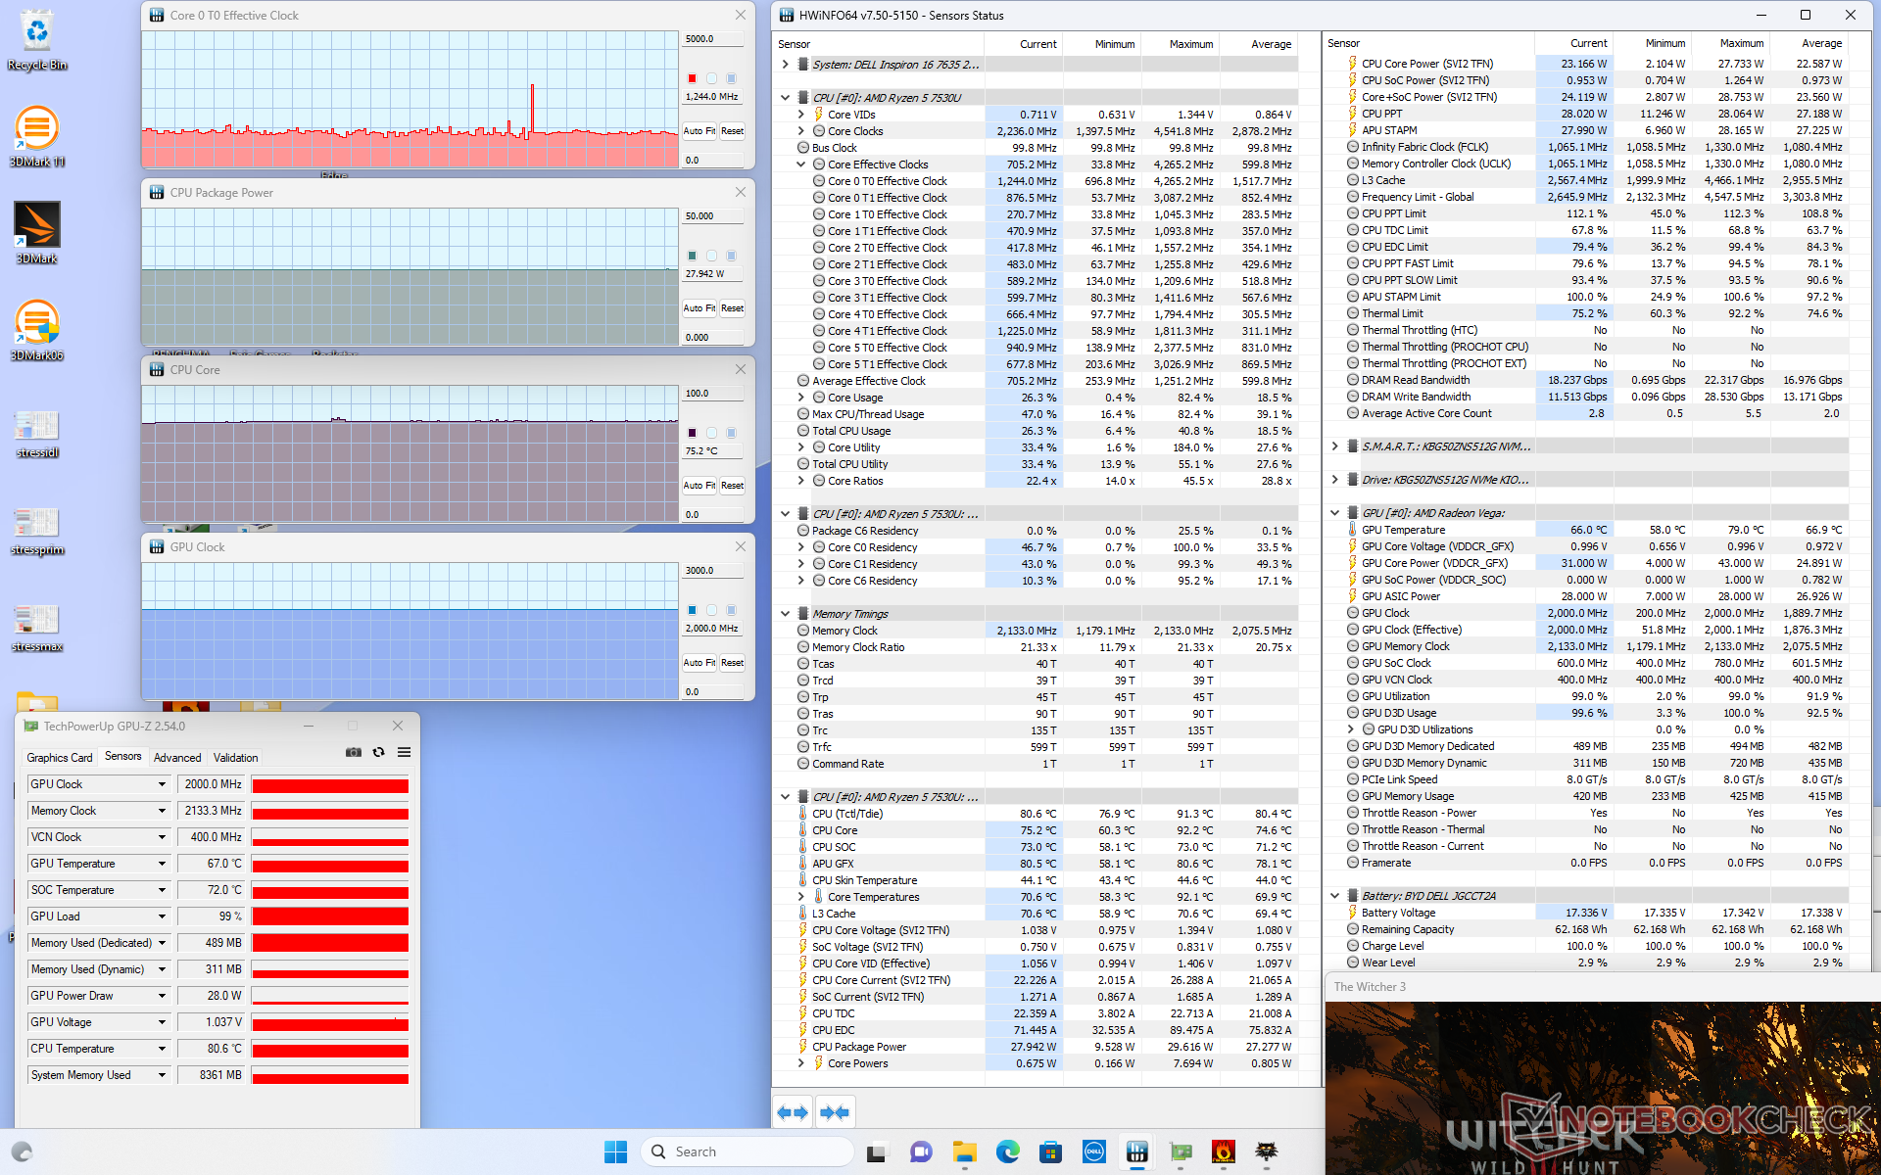Image resolution: width=1881 pixels, height=1175 pixels.
Task: Click the 5000.0 maximum field in Core 0 graph
Action: [x=712, y=39]
